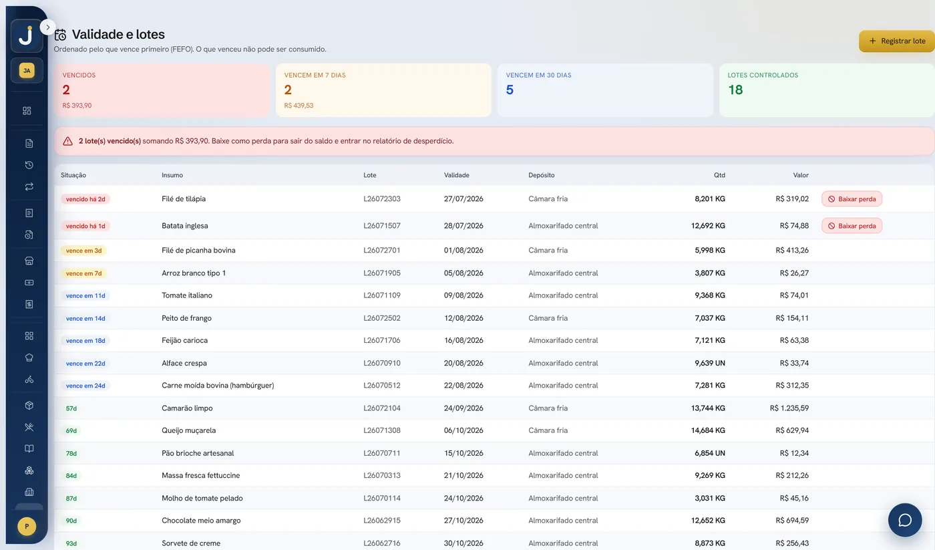Select the Vencem em 30 dias card
The image size is (935, 550).
click(605, 90)
